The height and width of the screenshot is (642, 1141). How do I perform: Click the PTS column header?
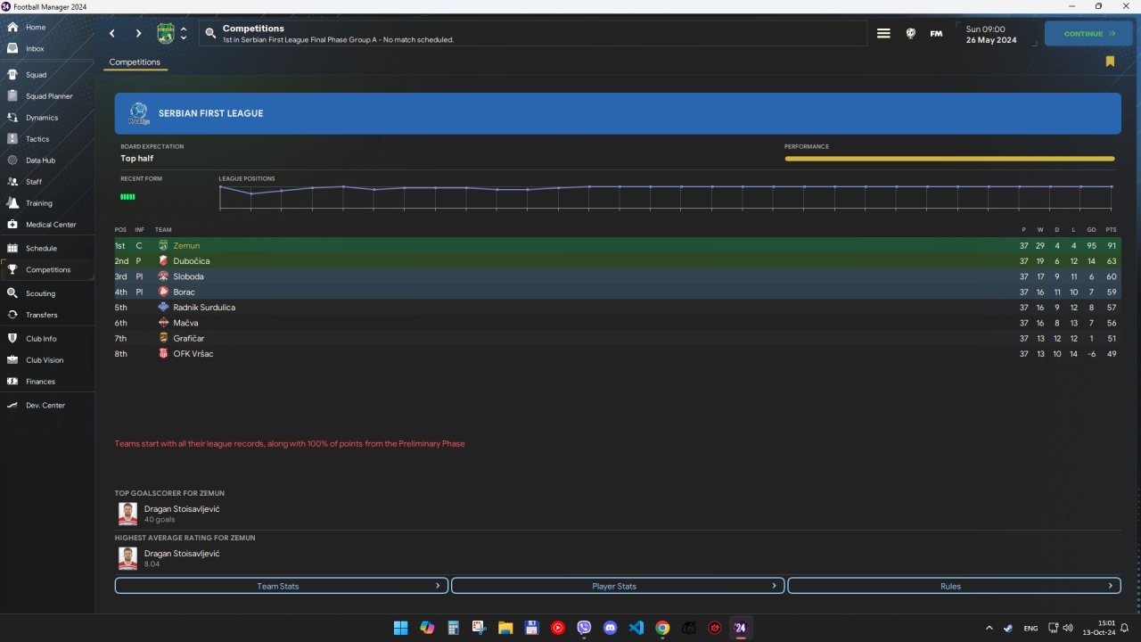pyautogui.click(x=1111, y=230)
